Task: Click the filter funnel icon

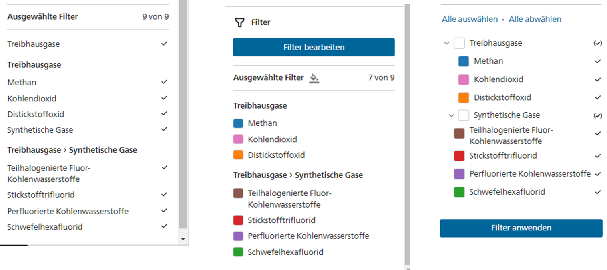Action: [239, 22]
